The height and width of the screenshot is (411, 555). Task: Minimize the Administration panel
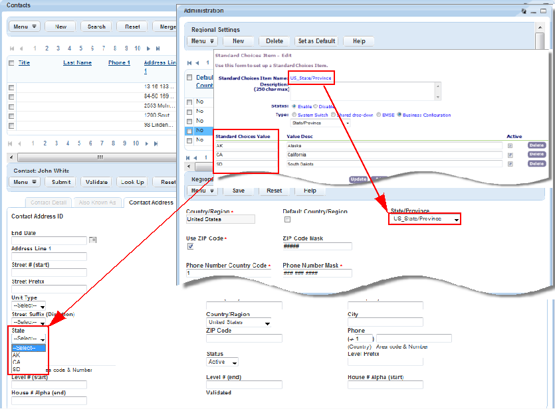534,11
